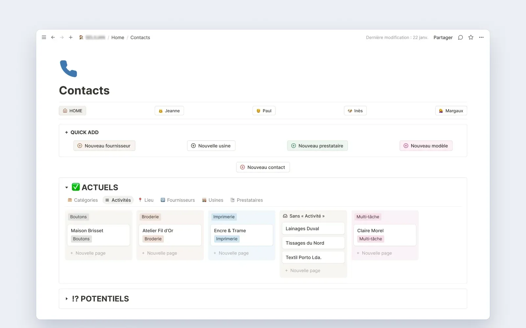Viewport: 526px width, 328px height.
Task: Go forward with the right arrow
Action: pyautogui.click(x=62, y=37)
